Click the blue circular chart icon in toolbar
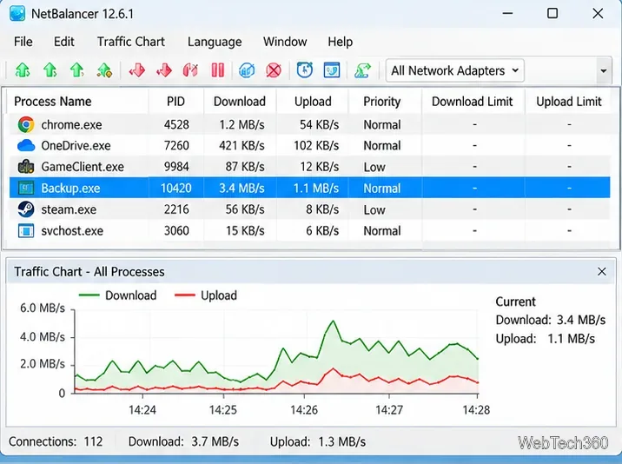Viewport: 622px width, 464px height. pyautogui.click(x=247, y=70)
